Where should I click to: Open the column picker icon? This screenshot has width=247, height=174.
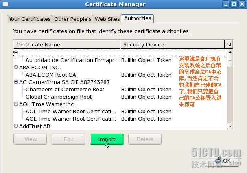(x=229, y=44)
